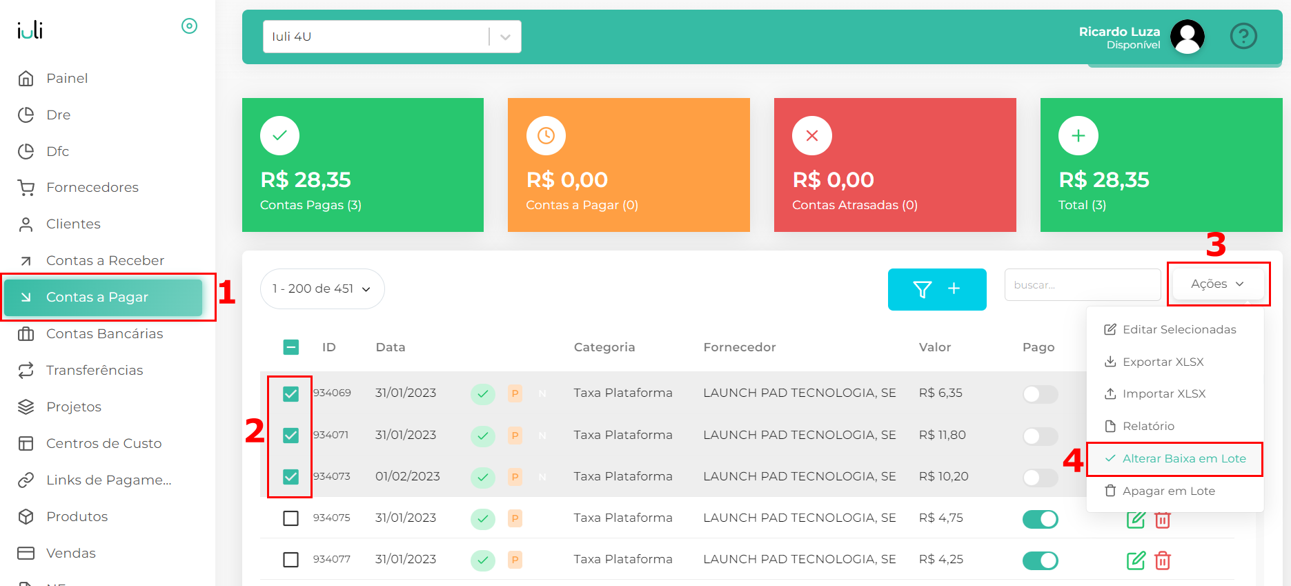Viewport: 1291px width, 586px height.
Task: Open the Ricardo Luza profile avatar
Action: click(x=1187, y=37)
